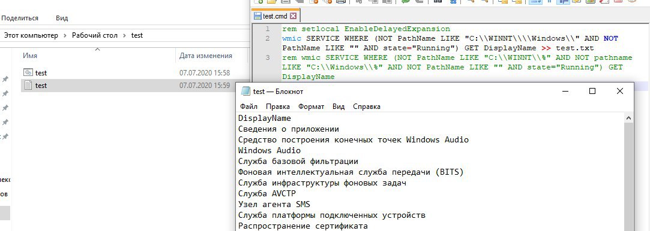
Task: Sort files by the Дата изменения column header
Action: 206,56
